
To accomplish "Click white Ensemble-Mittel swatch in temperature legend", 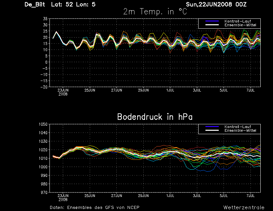I will 212,25.
